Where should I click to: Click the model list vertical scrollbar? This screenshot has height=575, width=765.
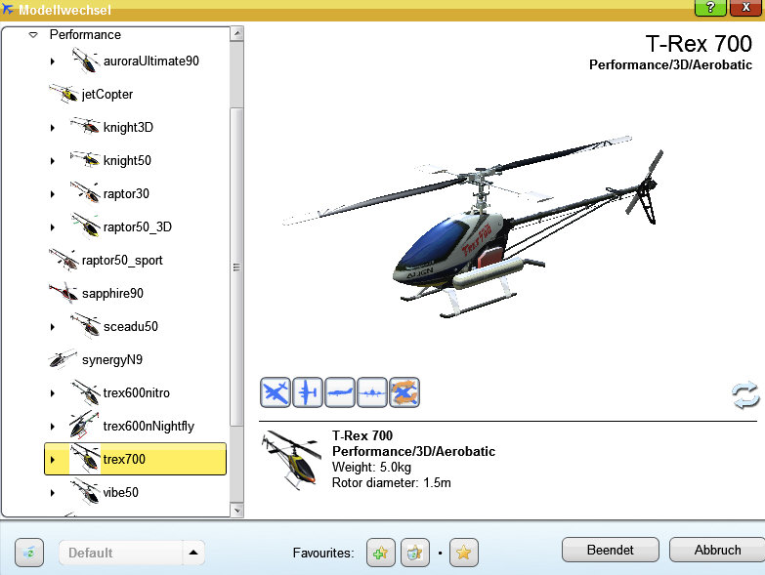coord(235,267)
